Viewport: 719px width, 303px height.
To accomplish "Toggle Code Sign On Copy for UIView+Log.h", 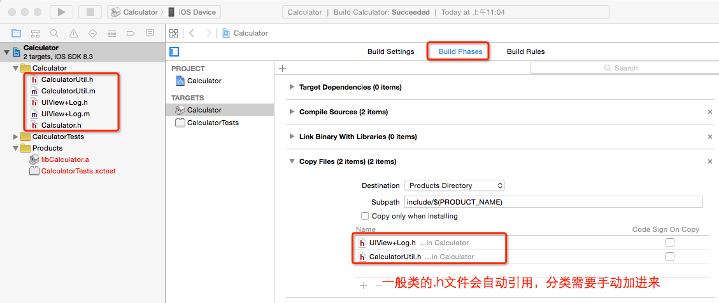I will point(670,243).
